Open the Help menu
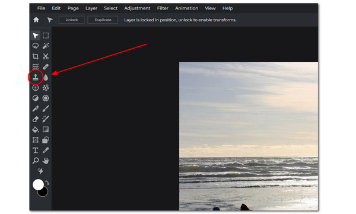Viewport: 356px width, 214px height. pyautogui.click(x=227, y=8)
